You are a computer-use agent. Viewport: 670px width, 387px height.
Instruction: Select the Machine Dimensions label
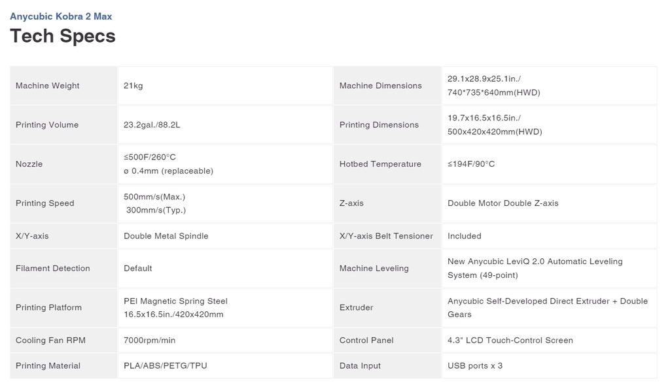(380, 86)
